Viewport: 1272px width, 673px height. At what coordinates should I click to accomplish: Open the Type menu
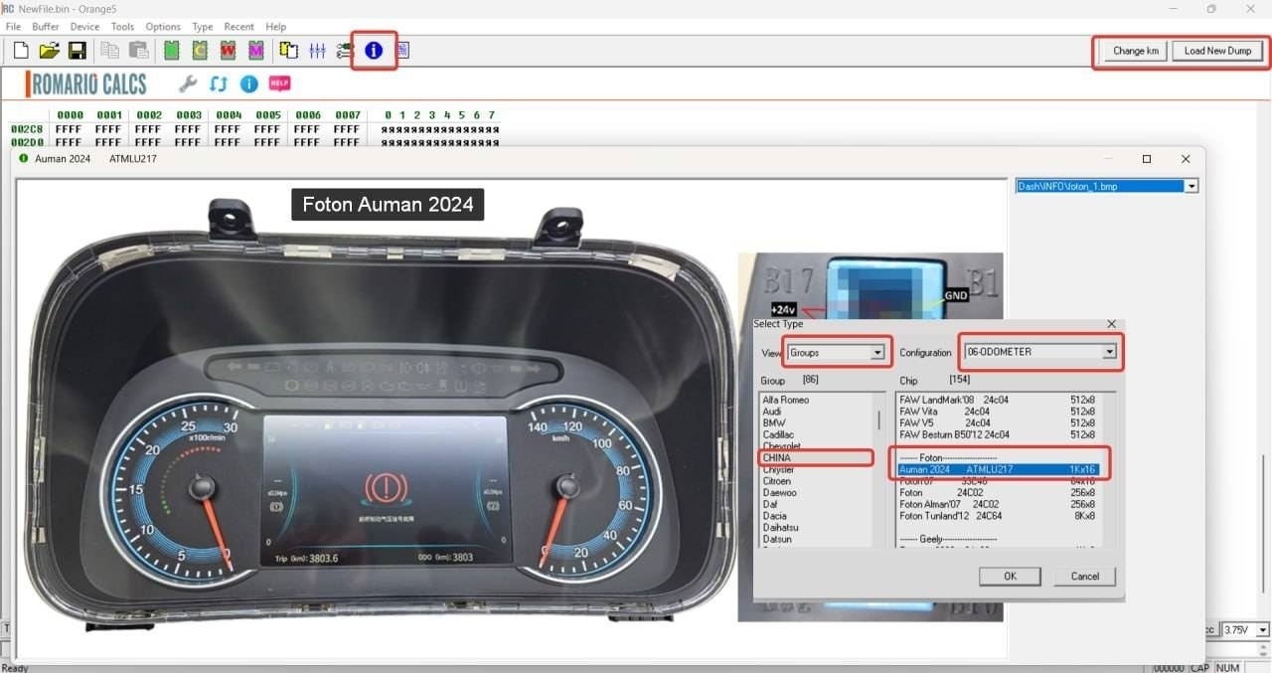[202, 27]
